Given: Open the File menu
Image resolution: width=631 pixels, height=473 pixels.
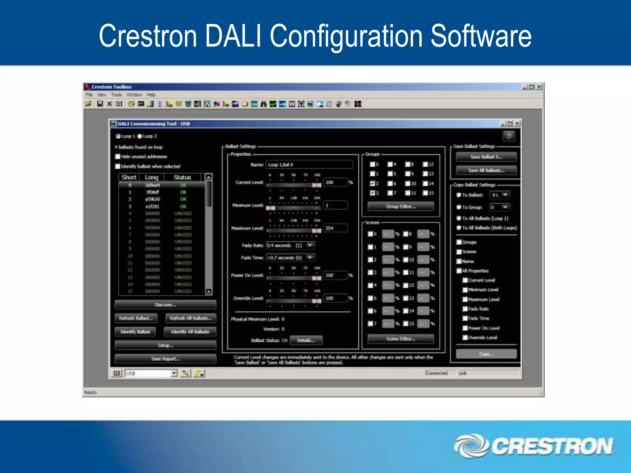Looking at the screenshot, I should point(89,95).
